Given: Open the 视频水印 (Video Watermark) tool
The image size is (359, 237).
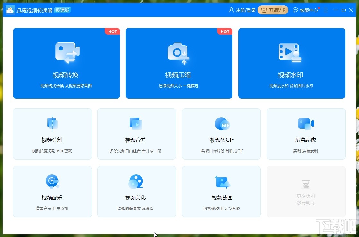Looking at the screenshot, I should (292, 63).
